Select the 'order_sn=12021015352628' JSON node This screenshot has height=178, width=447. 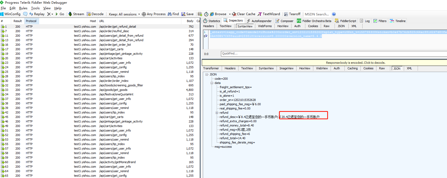[237, 100]
